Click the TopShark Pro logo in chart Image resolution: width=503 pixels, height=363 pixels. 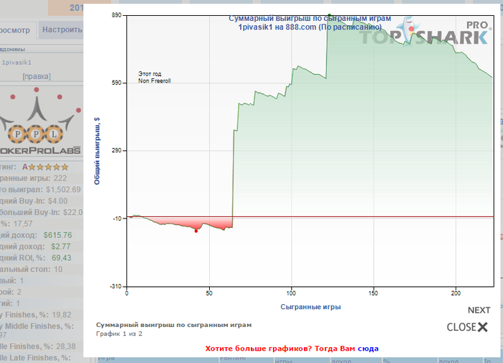tap(425, 33)
